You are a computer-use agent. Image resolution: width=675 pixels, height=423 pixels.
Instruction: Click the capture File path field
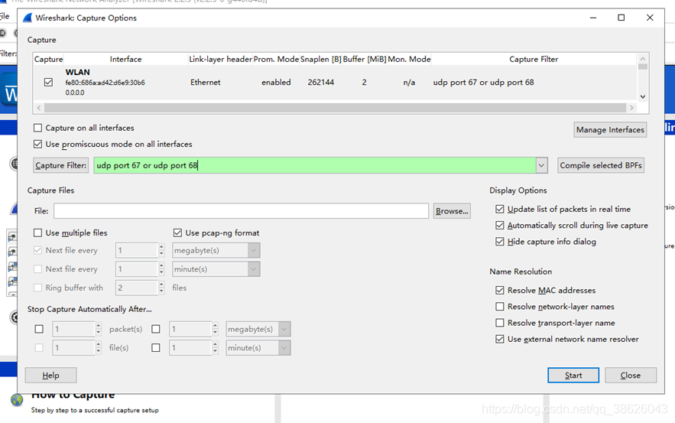click(241, 211)
